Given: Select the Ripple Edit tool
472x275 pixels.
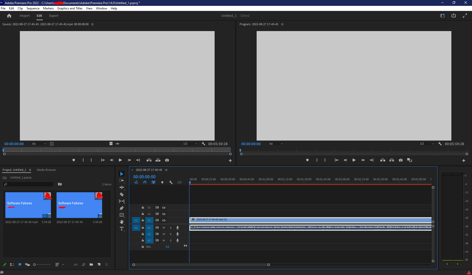Looking at the screenshot, I should tap(122, 187).
